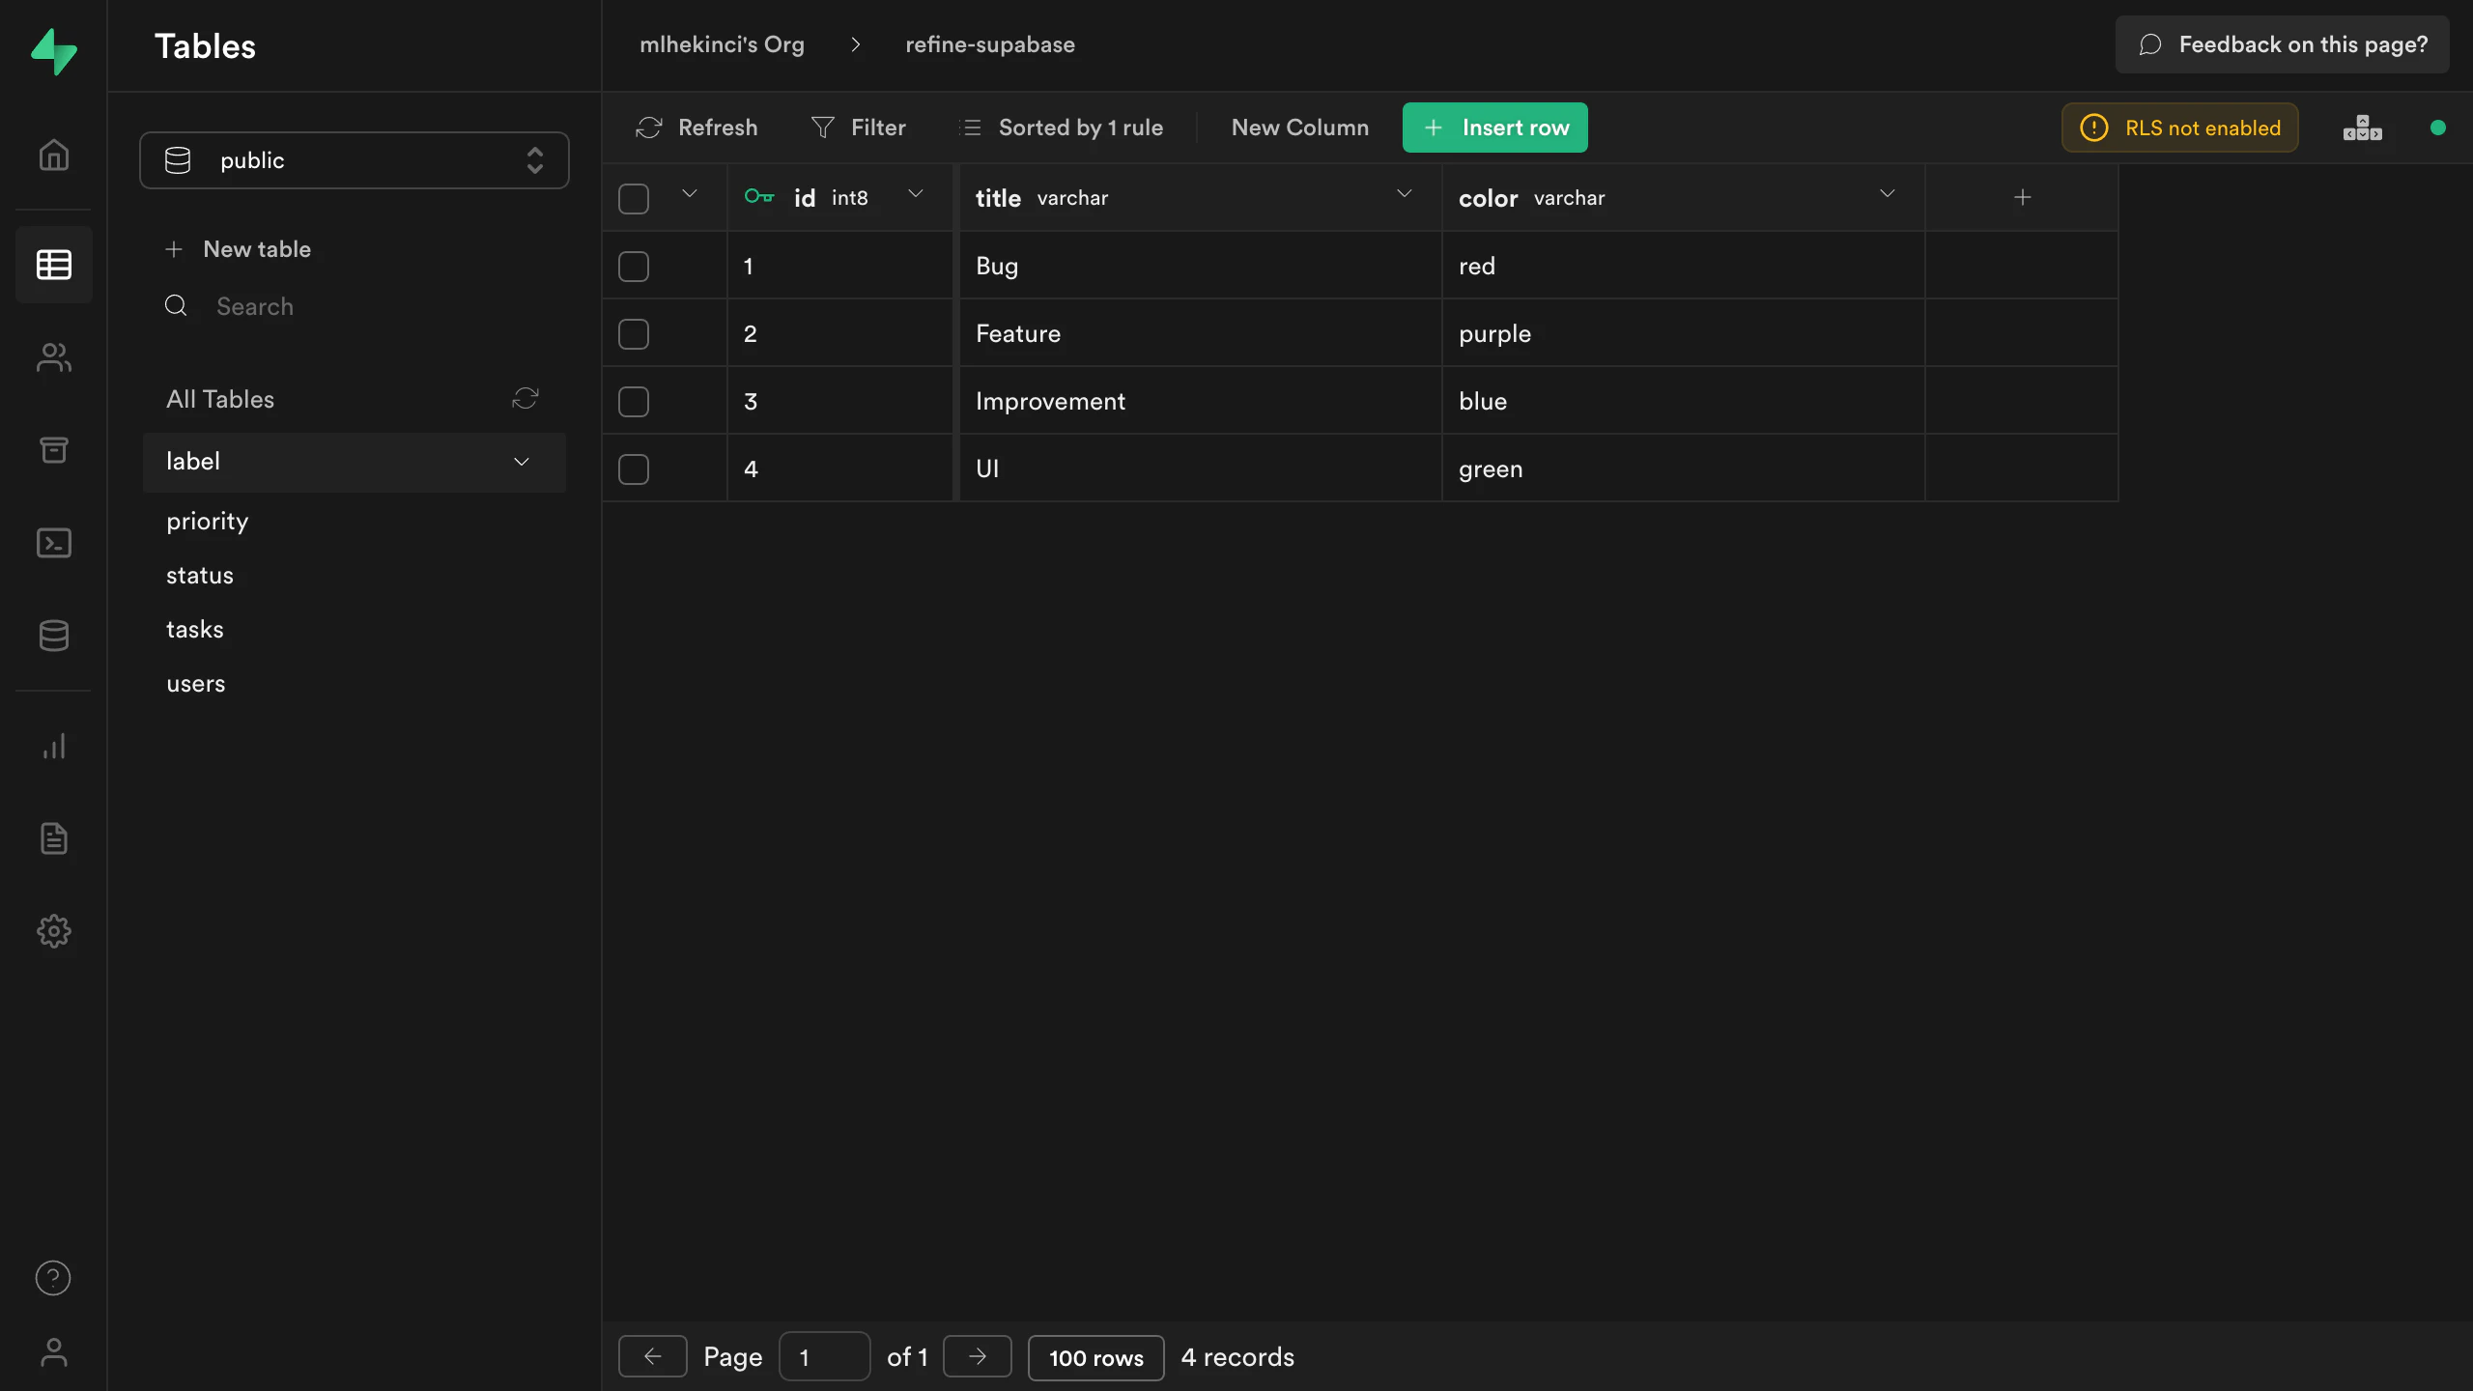Select the row checkbox for Bug
The image size is (2473, 1391).
pos(634,267)
